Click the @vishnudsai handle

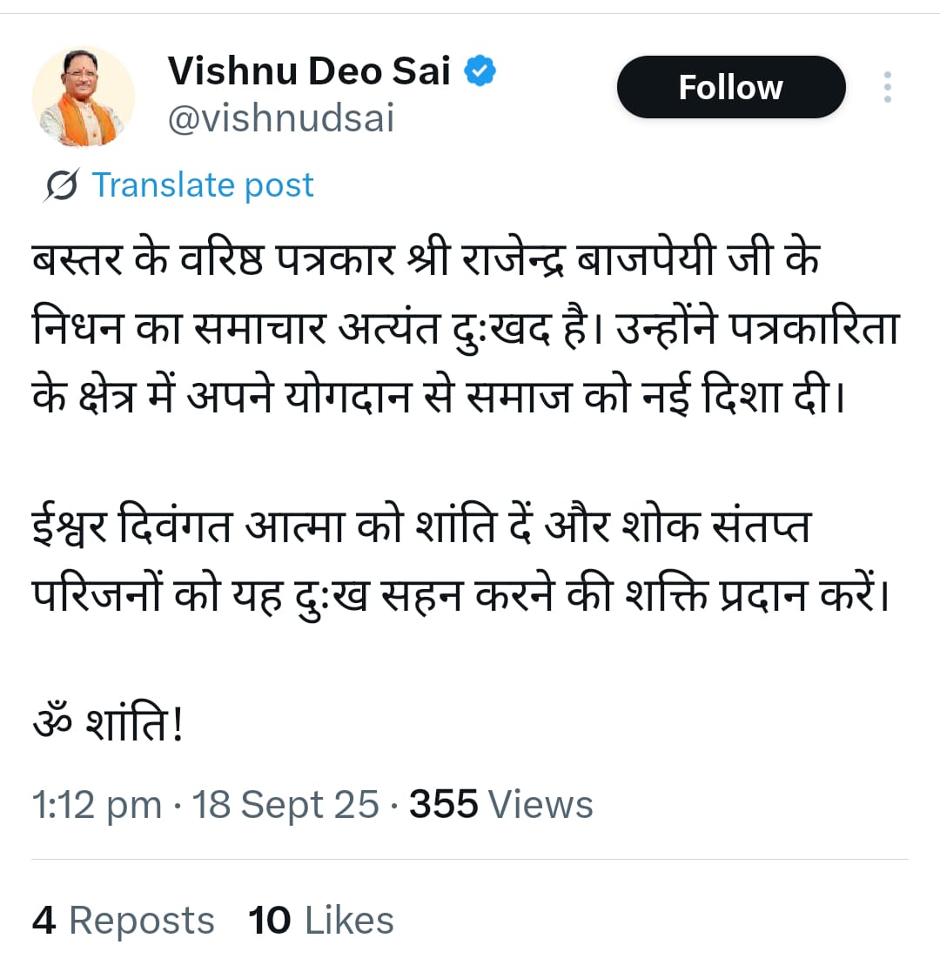(x=281, y=119)
